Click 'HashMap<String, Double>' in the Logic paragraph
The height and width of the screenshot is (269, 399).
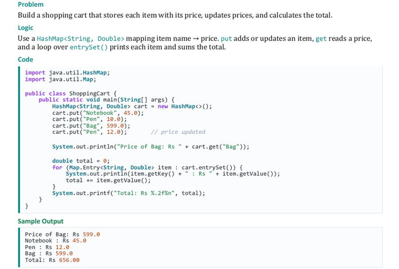[x=80, y=39]
